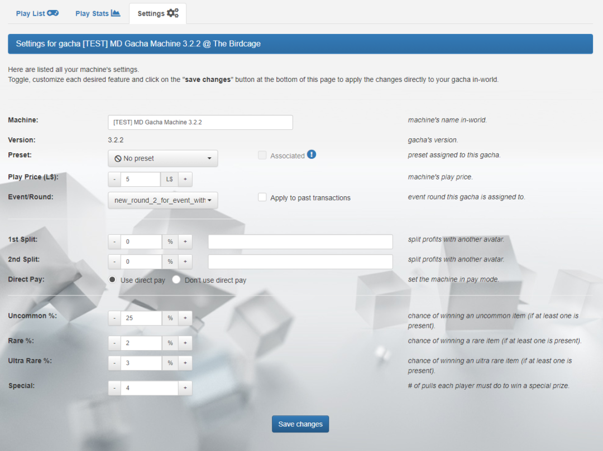Open the Event/Round selection dropdown
The height and width of the screenshot is (451, 603).
[162, 200]
